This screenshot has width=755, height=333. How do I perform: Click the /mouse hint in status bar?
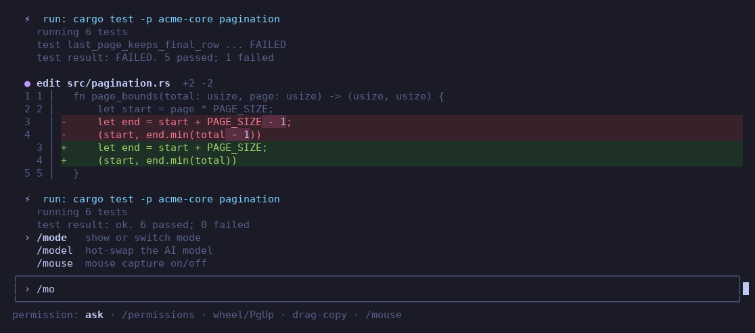(384, 315)
